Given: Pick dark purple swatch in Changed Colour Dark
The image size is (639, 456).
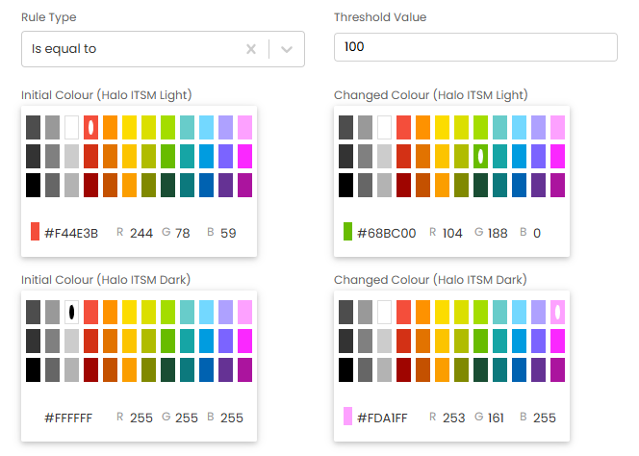Looking at the screenshot, I should pyautogui.click(x=538, y=369).
